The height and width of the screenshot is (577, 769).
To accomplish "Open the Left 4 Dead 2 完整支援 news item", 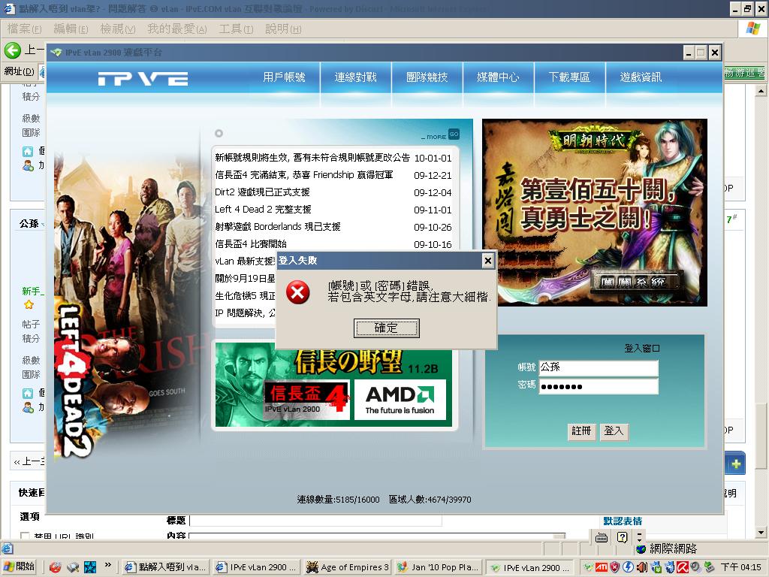I will pyautogui.click(x=263, y=210).
